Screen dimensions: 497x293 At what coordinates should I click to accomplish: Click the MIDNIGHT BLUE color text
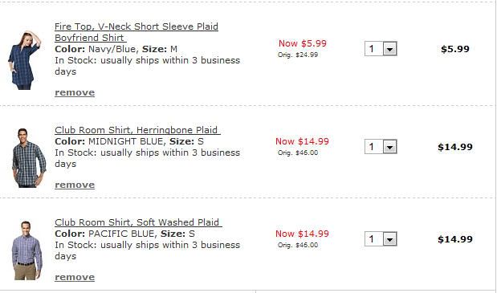click(x=126, y=141)
